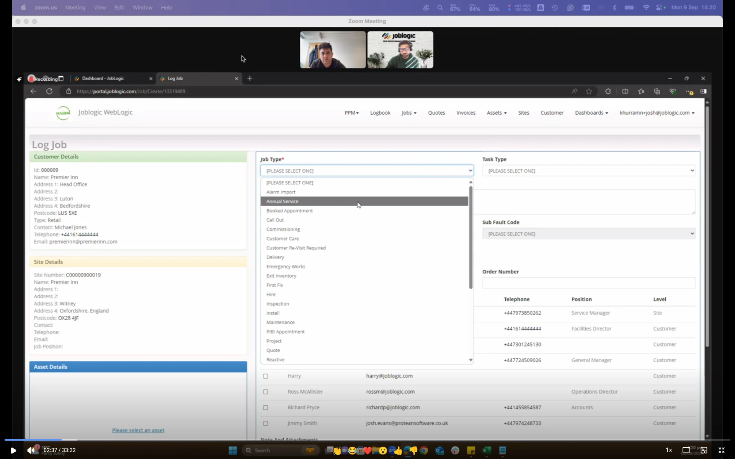Open Favorites list icon
The width and height of the screenshot is (735, 459).
point(641,91)
